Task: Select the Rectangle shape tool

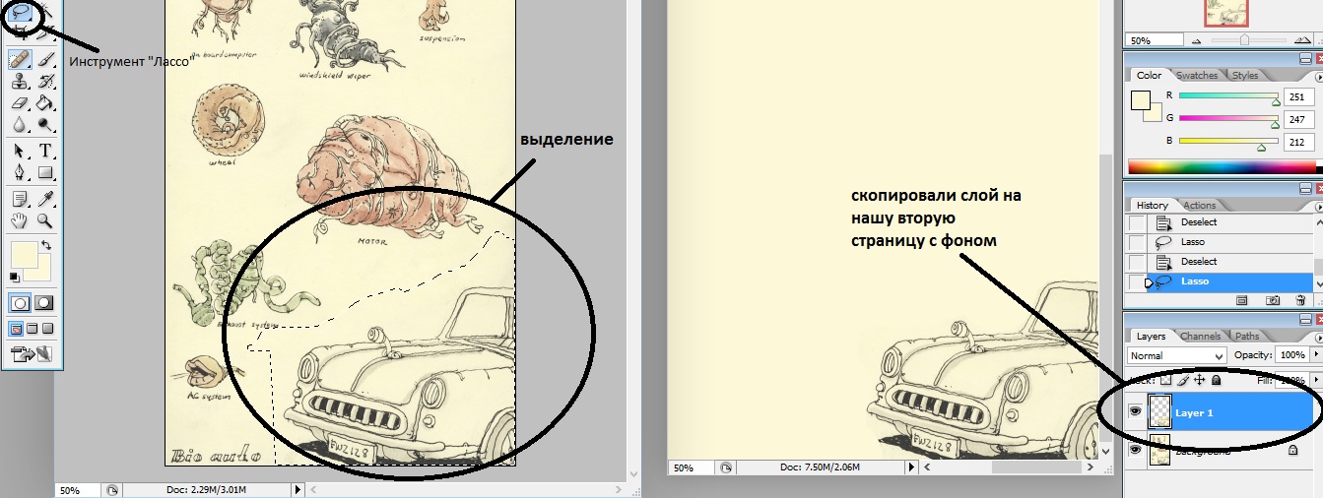Action: point(46,173)
